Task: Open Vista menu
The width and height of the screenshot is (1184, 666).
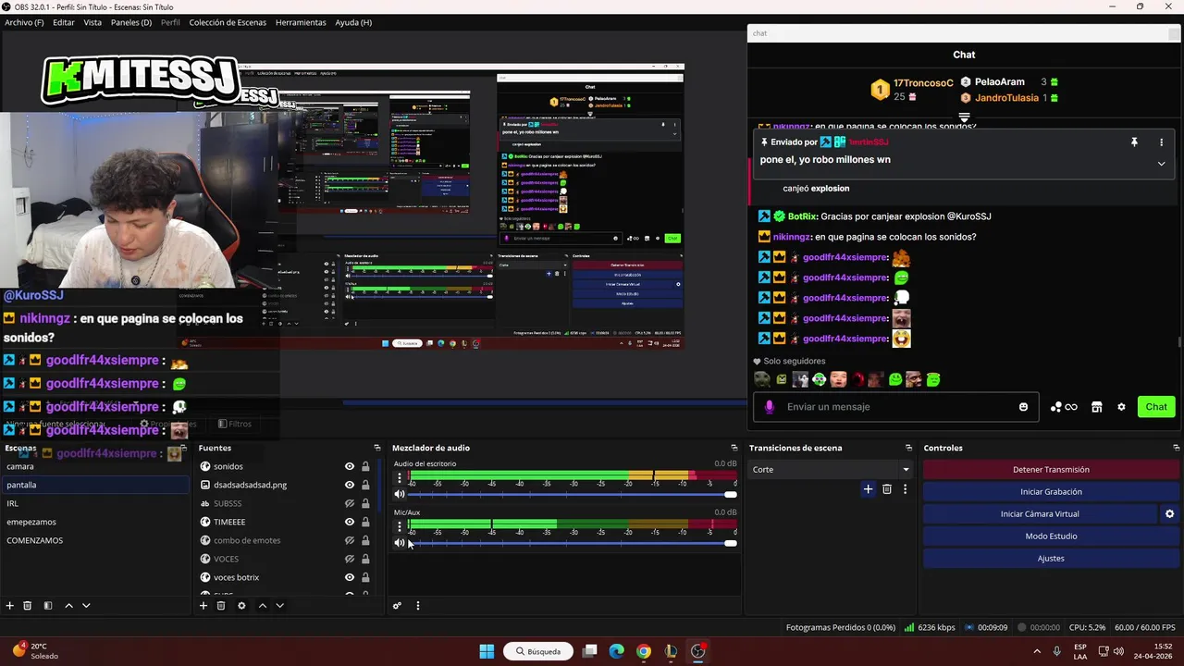Action: 92,22
